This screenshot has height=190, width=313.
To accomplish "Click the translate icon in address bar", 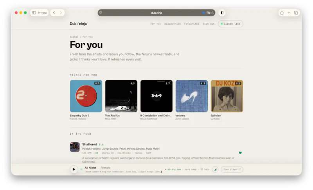I will [x=208, y=13].
